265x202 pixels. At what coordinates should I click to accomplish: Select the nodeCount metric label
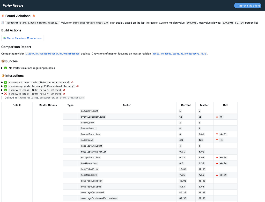coord(87,140)
